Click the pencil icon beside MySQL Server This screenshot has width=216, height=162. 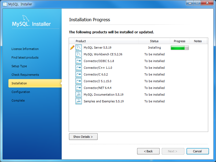72,48
